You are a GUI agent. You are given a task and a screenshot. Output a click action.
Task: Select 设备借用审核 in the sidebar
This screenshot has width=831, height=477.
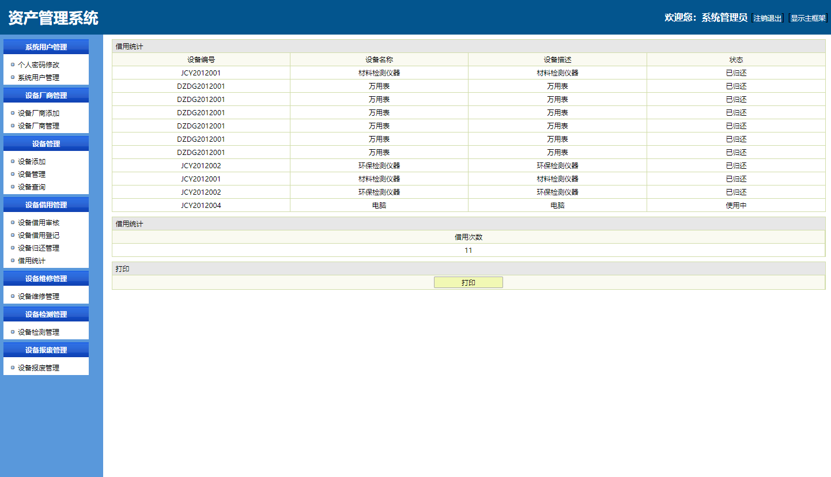tap(39, 223)
